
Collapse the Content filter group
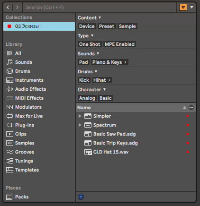[x=100, y=17]
